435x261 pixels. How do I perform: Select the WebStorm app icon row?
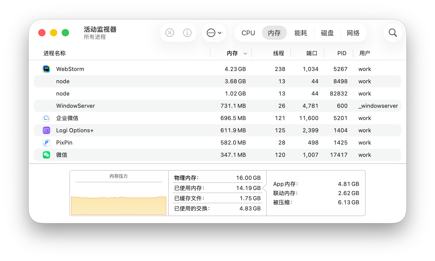[x=46, y=69]
